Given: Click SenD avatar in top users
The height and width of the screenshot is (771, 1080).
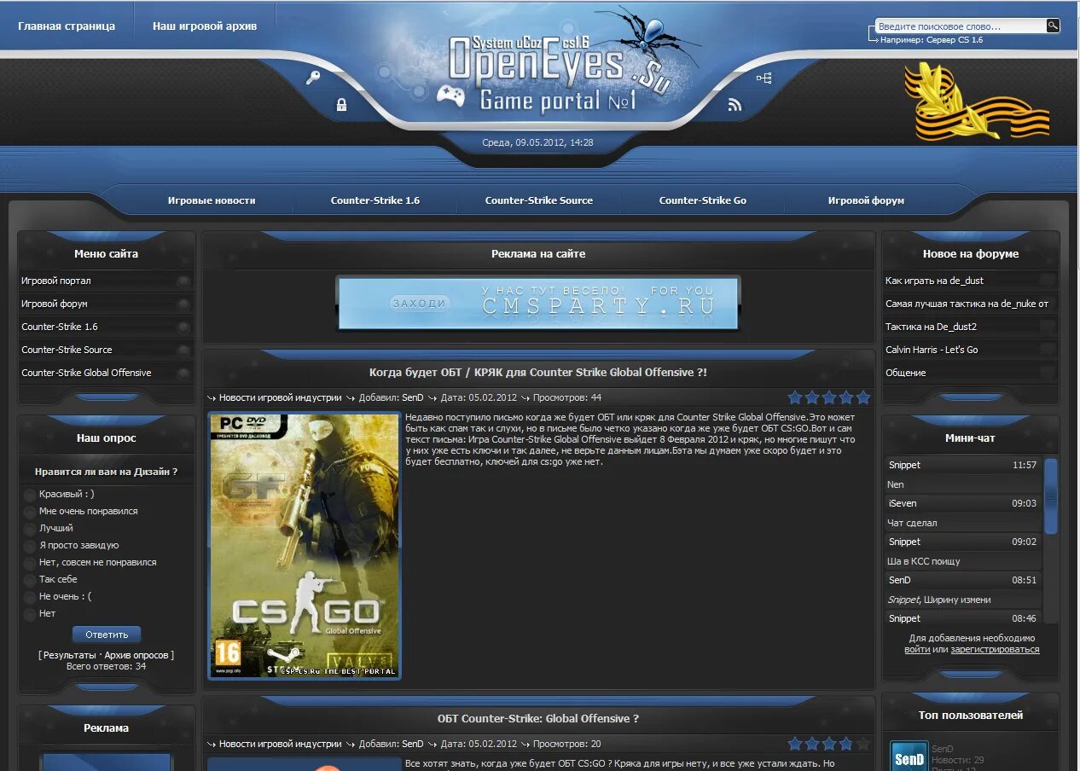Looking at the screenshot, I should pos(909,756).
